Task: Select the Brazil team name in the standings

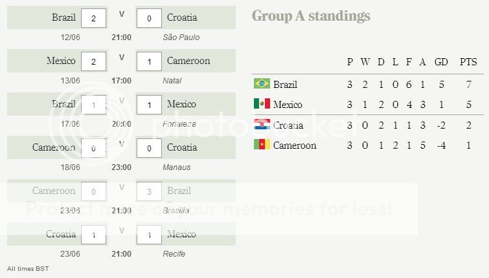Action: pos(286,84)
